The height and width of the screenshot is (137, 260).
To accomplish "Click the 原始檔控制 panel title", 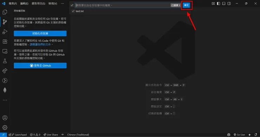I will click(x=19, y=11).
